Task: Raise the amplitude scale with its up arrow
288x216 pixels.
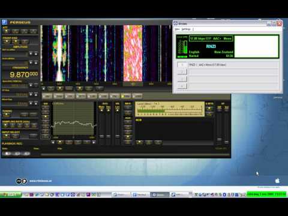Action: (36, 63)
